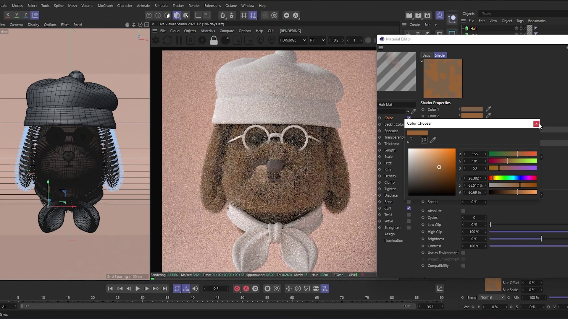This screenshot has height=319, width=568.
Task: Open Live Viewer Materials menu
Action: [x=208, y=31]
